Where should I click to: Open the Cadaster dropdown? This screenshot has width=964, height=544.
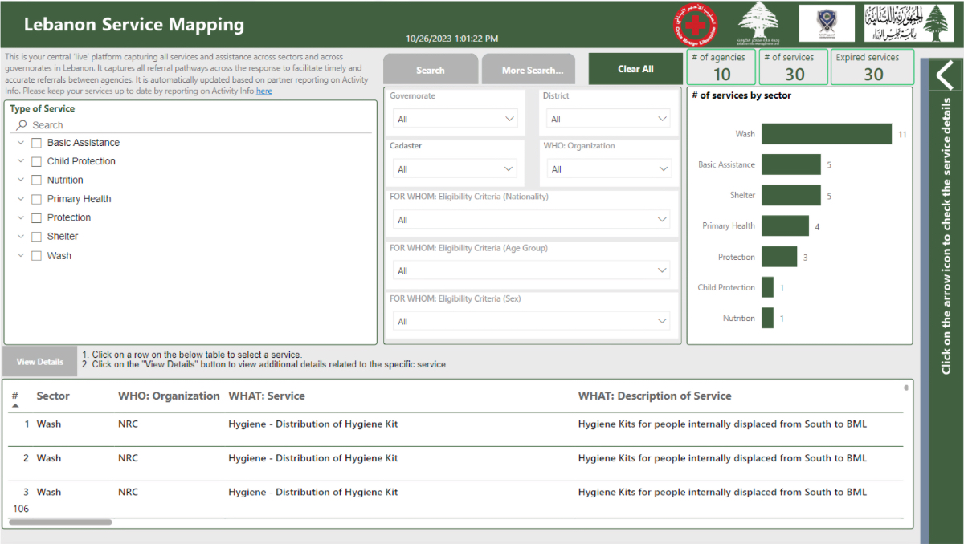coord(456,169)
